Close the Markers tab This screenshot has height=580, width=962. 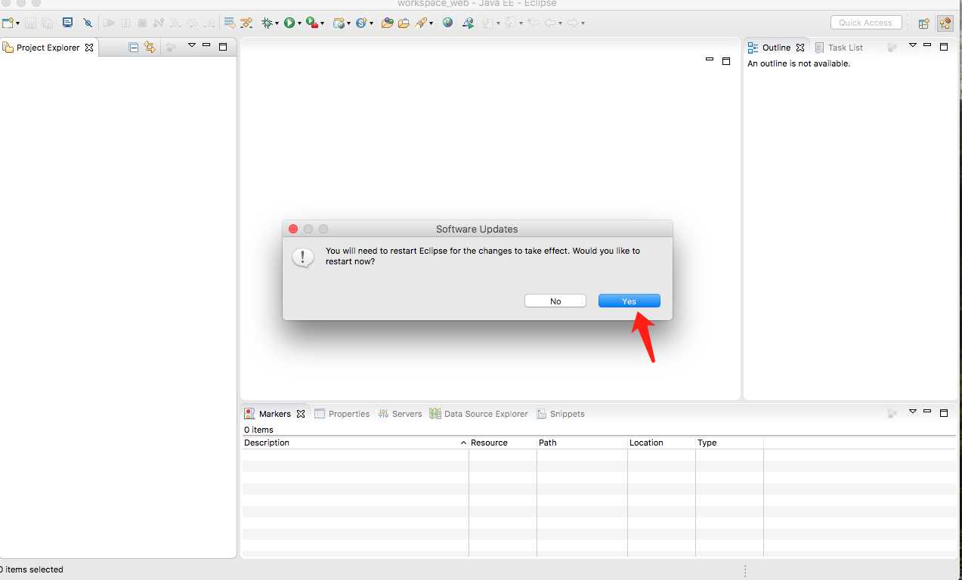click(301, 414)
